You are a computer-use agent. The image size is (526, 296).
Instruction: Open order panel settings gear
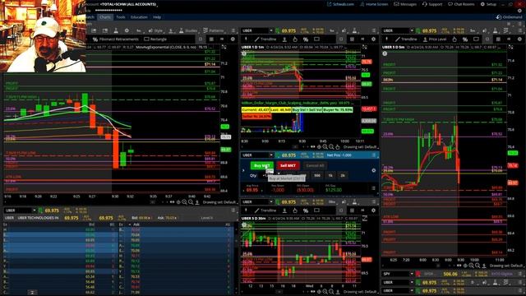[374, 170]
